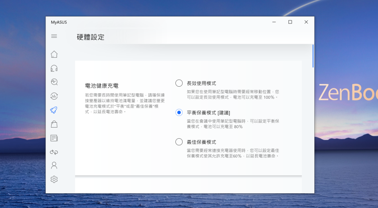Image resolution: width=378 pixels, height=208 pixels.
Task: Open the system diagnosis magnifier icon
Action: pos(54,82)
